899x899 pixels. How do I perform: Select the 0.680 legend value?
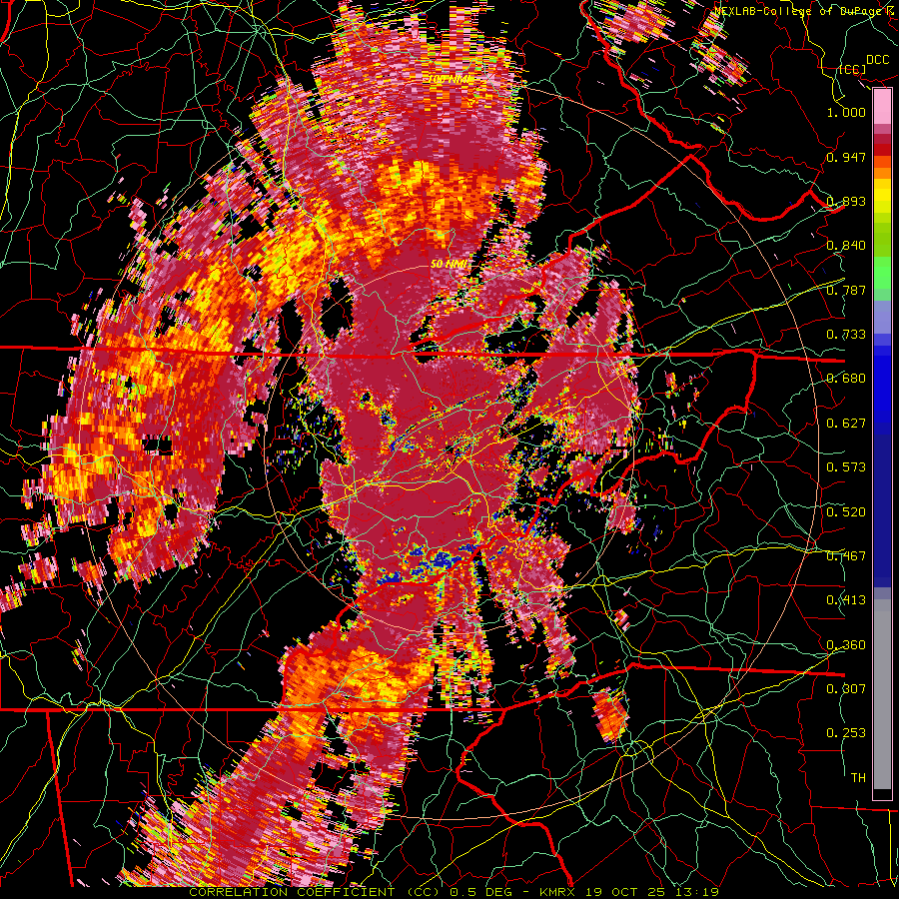(x=846, y=379)
